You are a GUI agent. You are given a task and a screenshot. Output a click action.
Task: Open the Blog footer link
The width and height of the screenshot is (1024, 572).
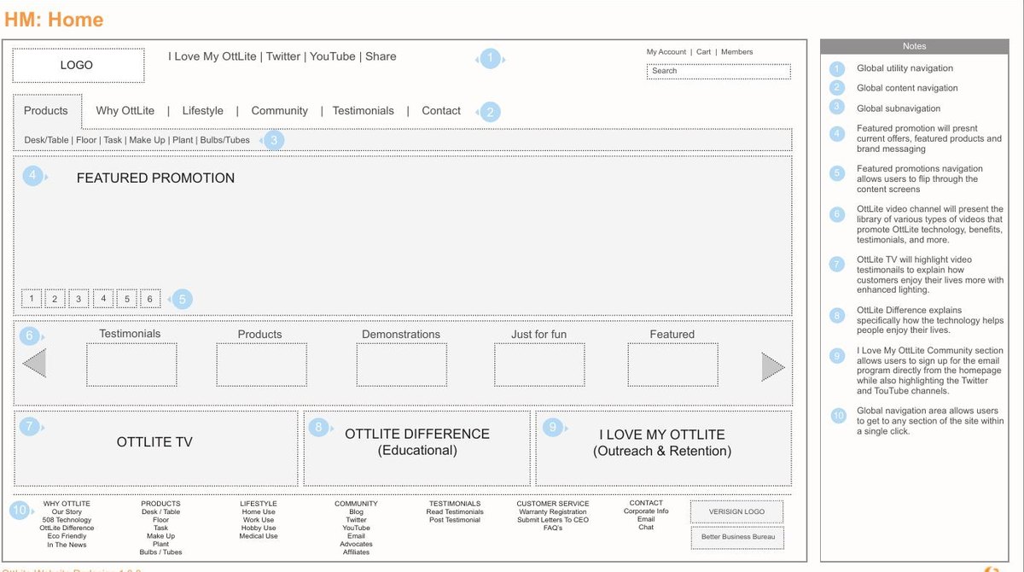coord(356,512)
